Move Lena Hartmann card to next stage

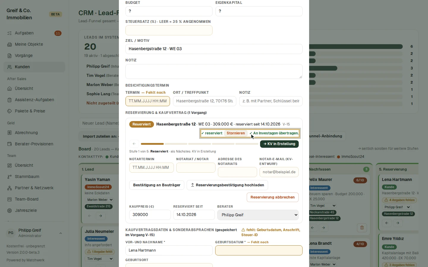point(398,223)
